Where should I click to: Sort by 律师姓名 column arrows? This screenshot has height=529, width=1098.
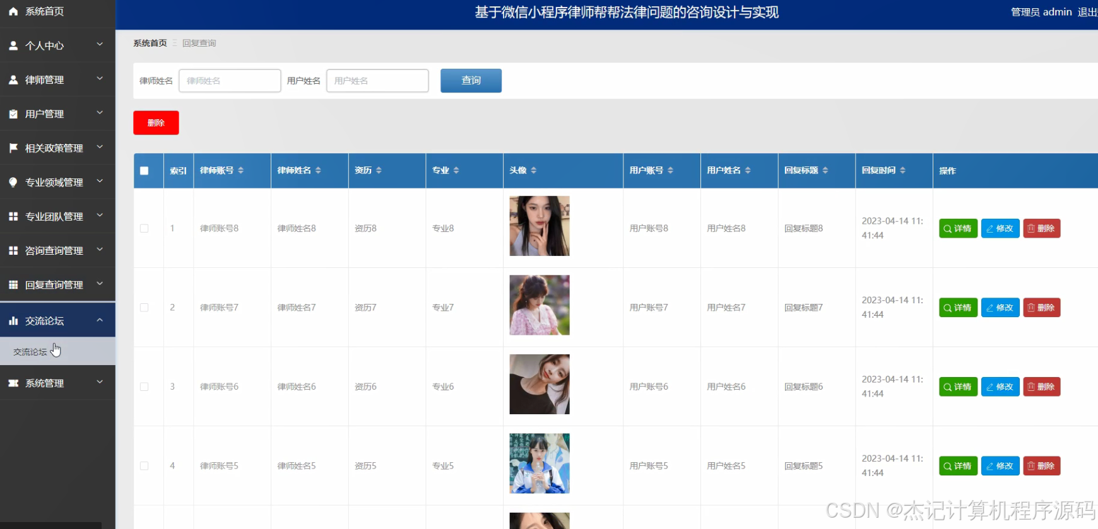click(318, 170)
